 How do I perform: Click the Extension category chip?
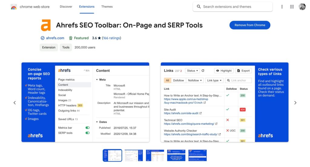[49, 47]
